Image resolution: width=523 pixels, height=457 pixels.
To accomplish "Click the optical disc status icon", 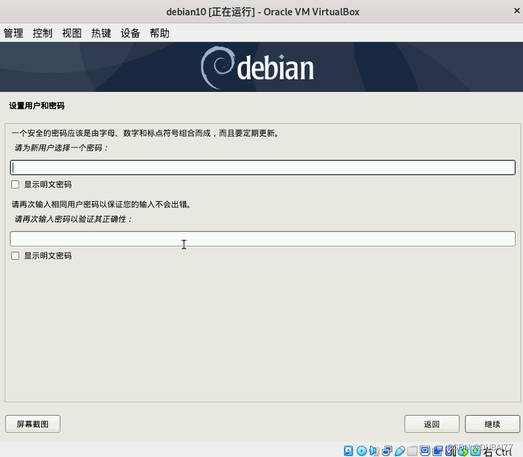I will tap(361, 450).
